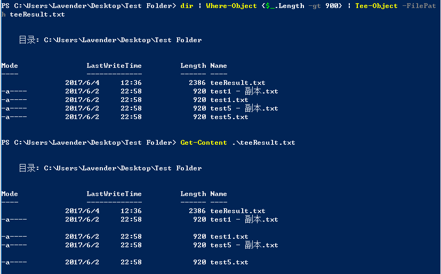Click the 2017/6/4 date in the dir output
Viewport: 441px width, 274px height.
(x=82, y=83)
